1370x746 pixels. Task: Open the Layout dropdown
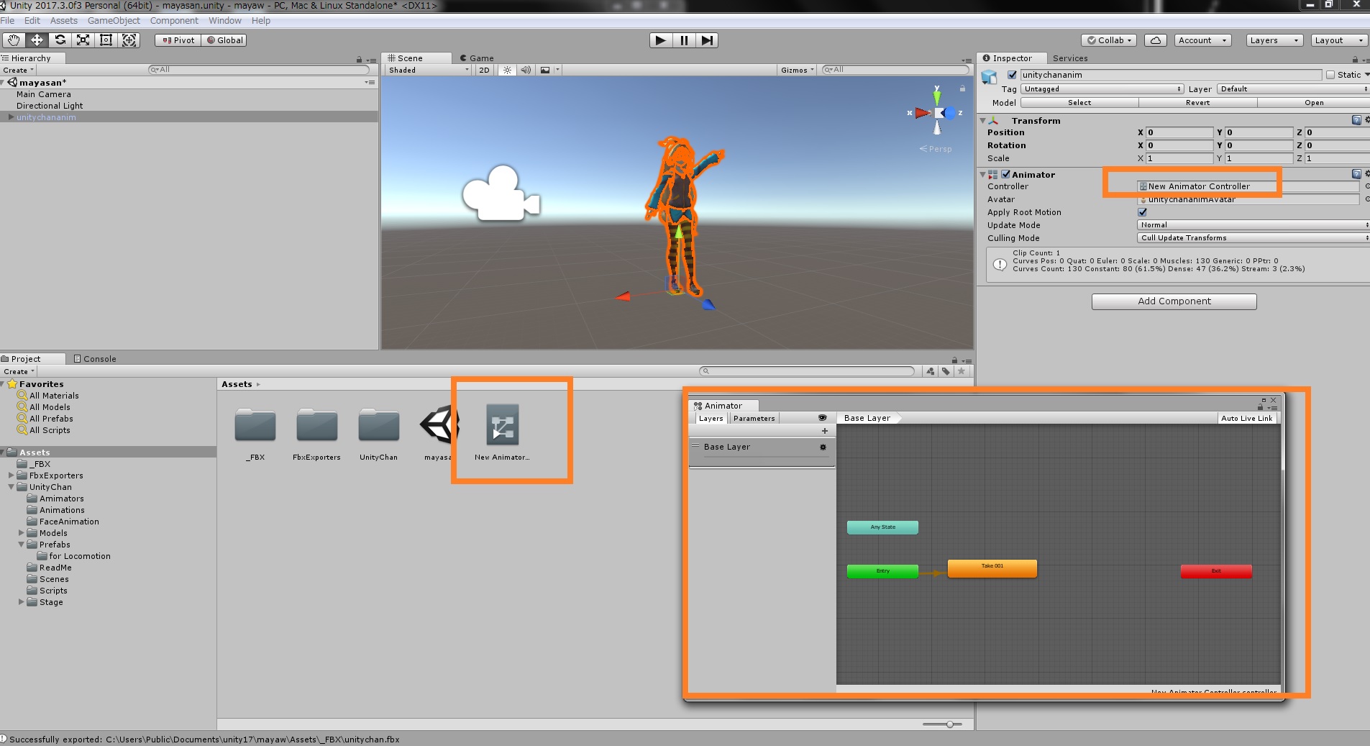(1339, 40)
